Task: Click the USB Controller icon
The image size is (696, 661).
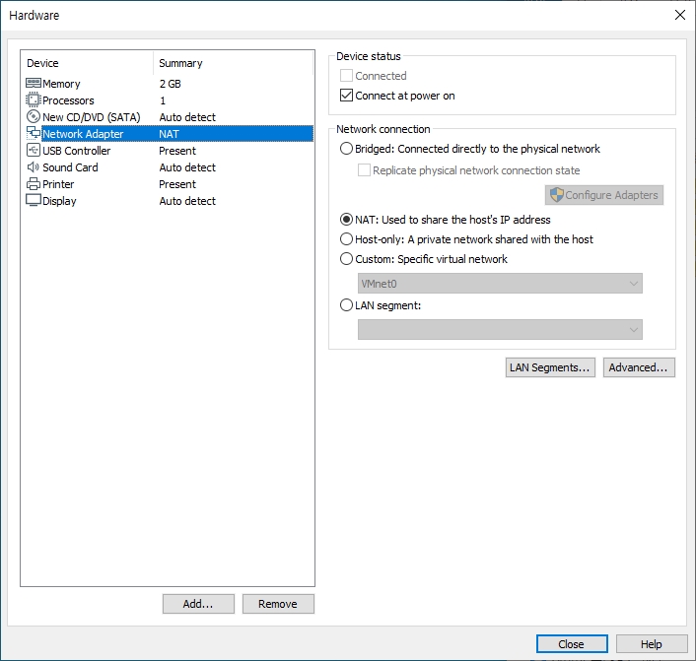Action: pyautogui.click(x=34, y=151)
